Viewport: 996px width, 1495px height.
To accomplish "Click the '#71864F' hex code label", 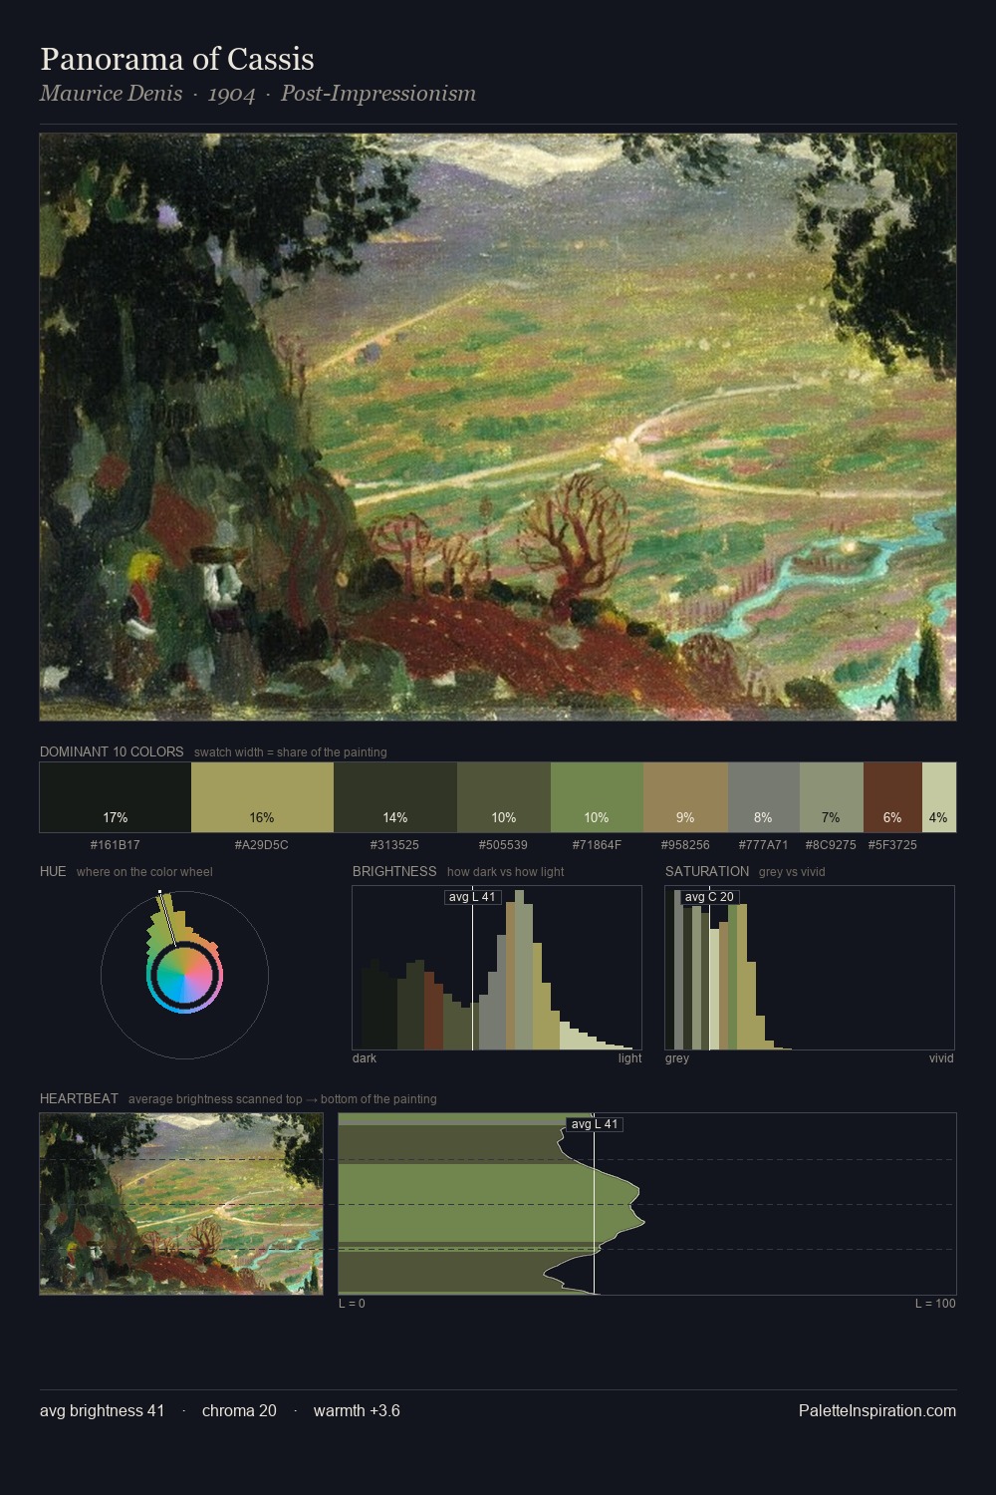I will [x=597, y=845].
